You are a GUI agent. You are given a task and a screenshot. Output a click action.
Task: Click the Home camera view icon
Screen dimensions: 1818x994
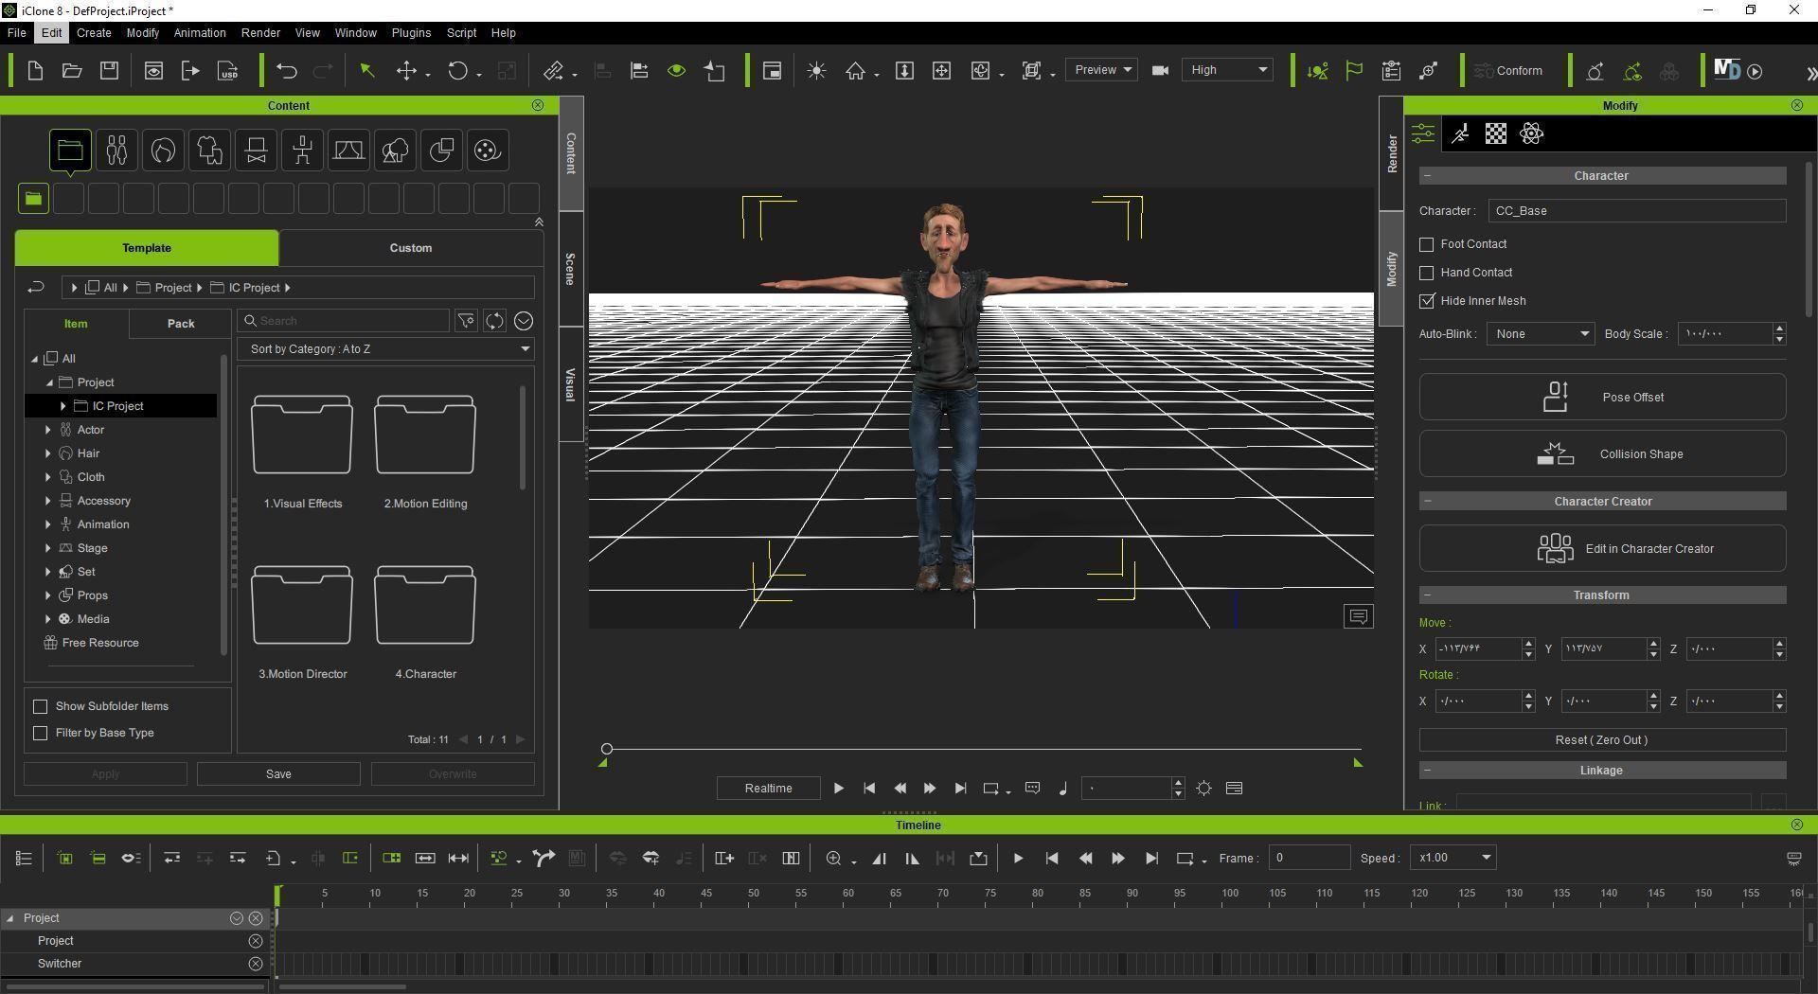(x=856, y=71)
